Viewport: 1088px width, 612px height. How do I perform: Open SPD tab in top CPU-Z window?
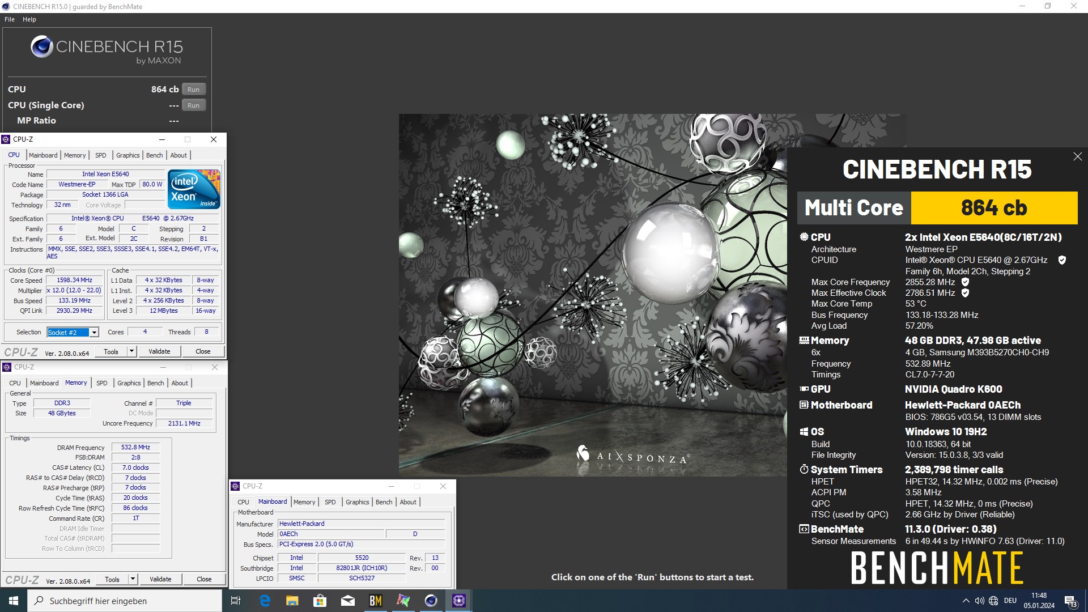[x=101, y=155]
